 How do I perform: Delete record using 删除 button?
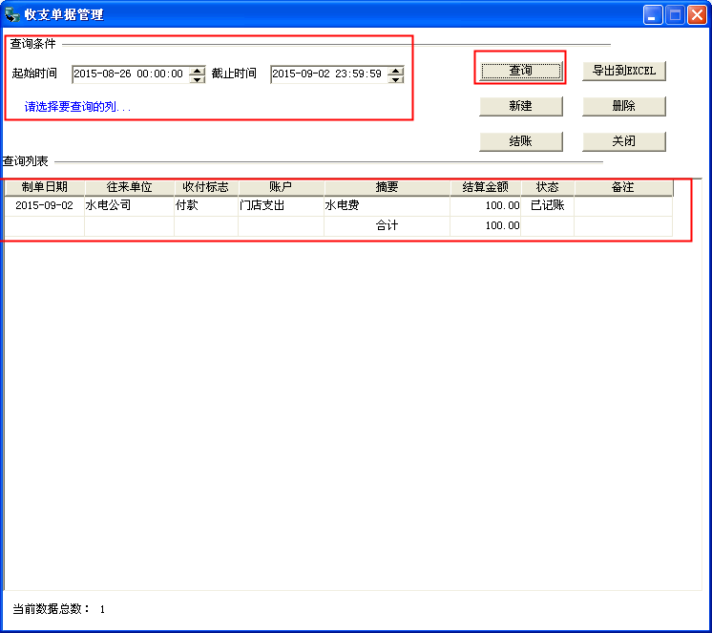point(624,106)
